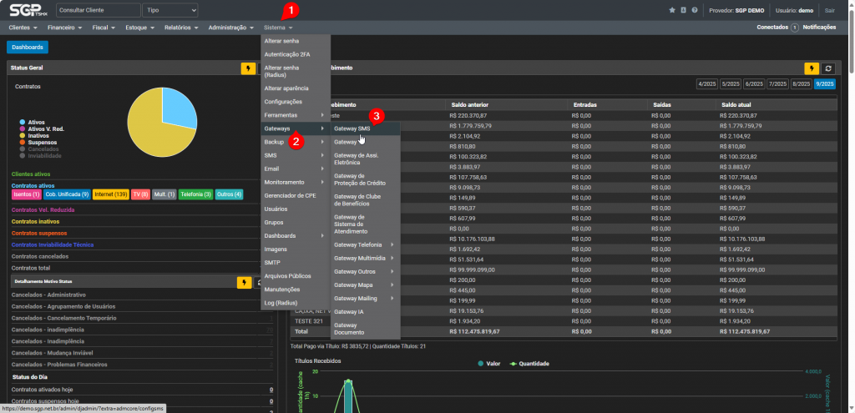Click the blue Dashboards button
The height and width of the screenshot is (413, 855).
pos(27,48)
